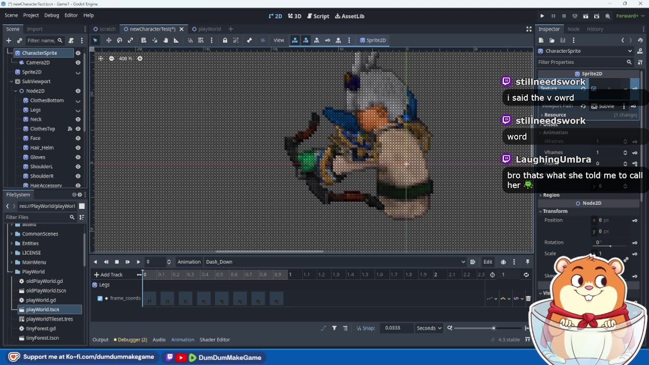649x365 pixels.
Task: Select the Pan Mode hand tool
Action: point(165,40)
